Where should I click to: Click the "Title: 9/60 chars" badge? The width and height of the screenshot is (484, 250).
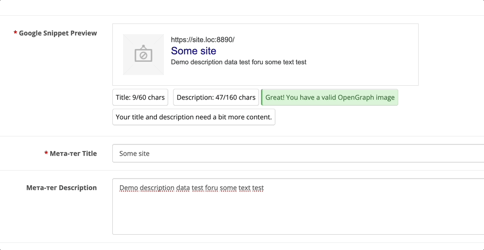point(140,97)
